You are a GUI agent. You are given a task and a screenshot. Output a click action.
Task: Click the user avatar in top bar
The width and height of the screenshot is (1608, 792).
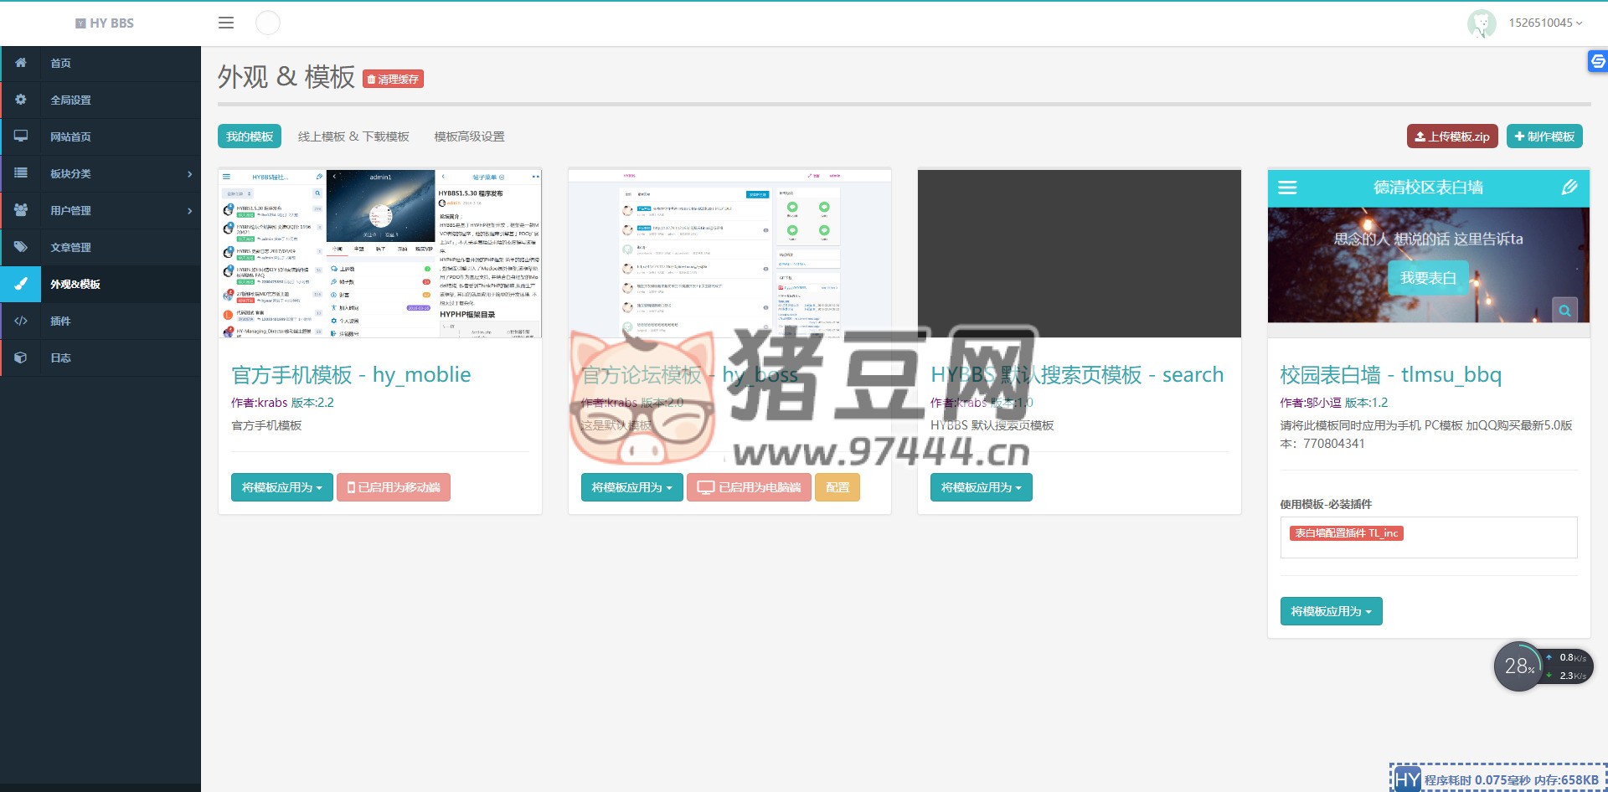click(1481, 23)
